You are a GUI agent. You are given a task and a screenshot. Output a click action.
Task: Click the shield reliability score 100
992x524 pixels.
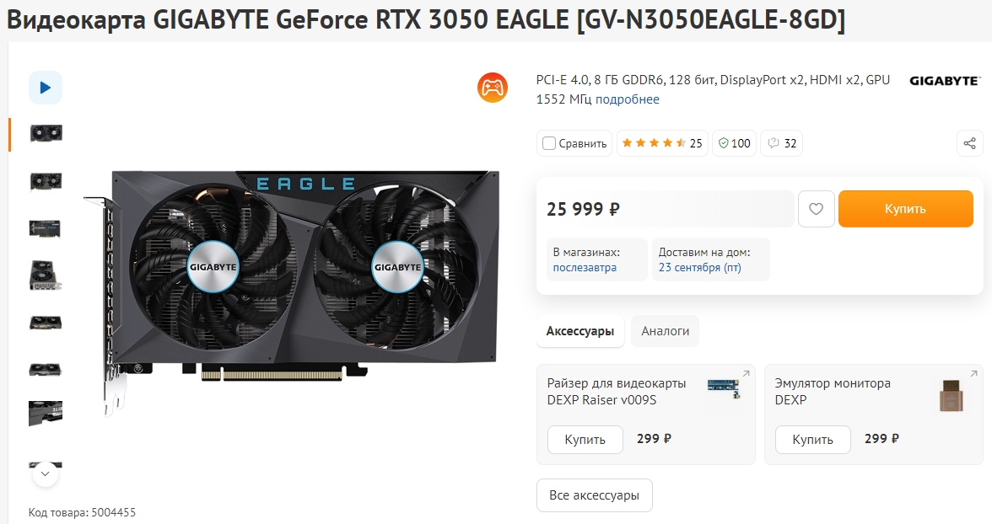[x=735, y=143]
